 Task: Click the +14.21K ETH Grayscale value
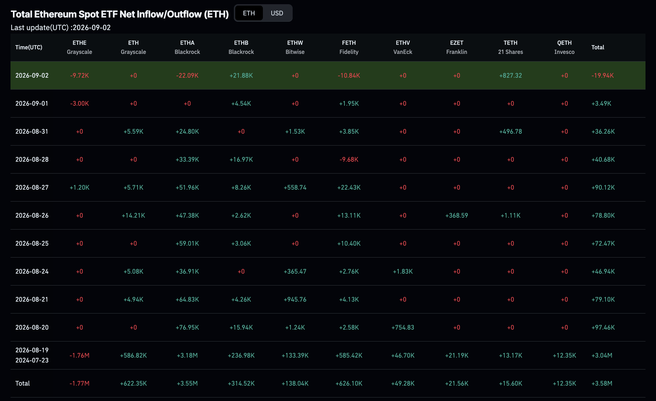(133, 216)
